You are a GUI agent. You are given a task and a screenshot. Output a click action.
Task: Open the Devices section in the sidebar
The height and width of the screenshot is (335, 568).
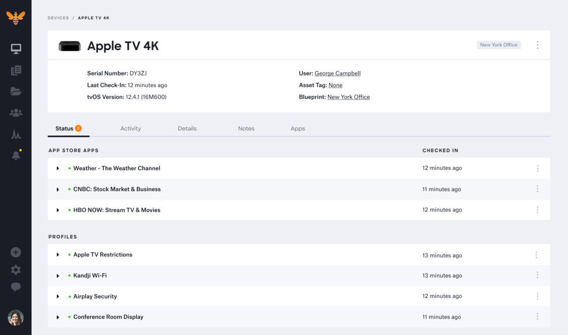click(16, 49)
